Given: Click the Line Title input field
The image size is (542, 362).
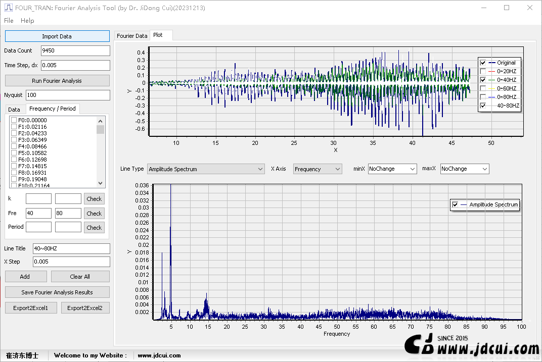Looking at the screenshot, I should click(71, 248).
